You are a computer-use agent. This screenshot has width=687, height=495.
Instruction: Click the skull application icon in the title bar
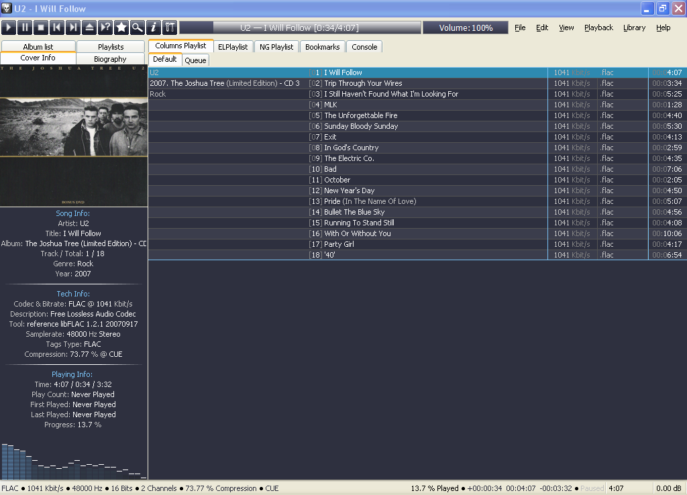pyautogui.click(x=6, y=8)
